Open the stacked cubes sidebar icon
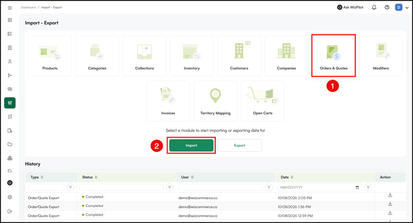The height and width of the screenshot is (223, 413). pos(10,158)
